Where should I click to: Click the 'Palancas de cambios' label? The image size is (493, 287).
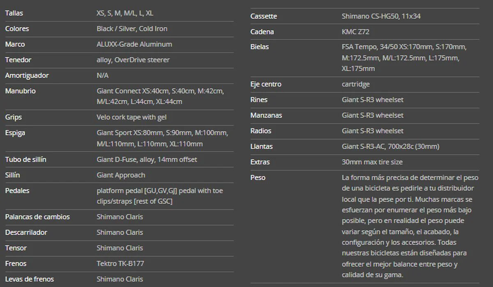(37, 217)
